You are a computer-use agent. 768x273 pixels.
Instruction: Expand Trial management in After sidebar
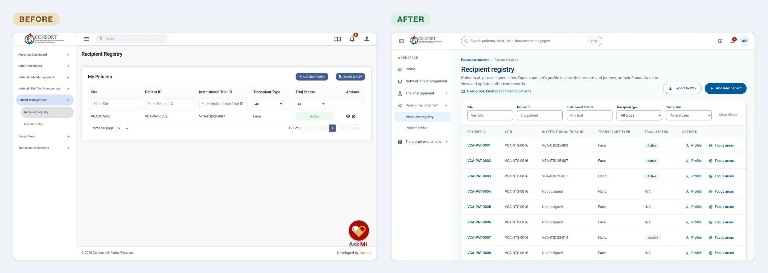click(423, 93)
